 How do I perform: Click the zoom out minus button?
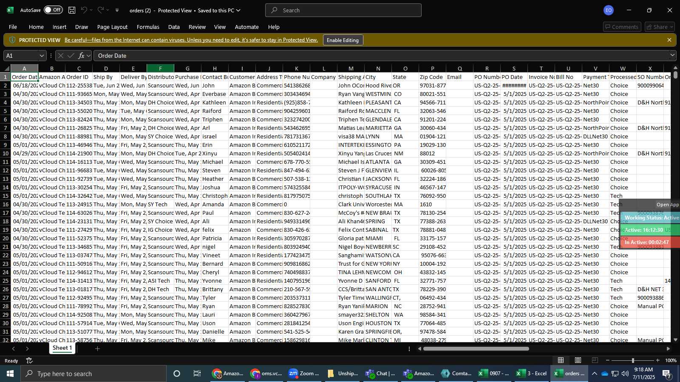point(608,360)
